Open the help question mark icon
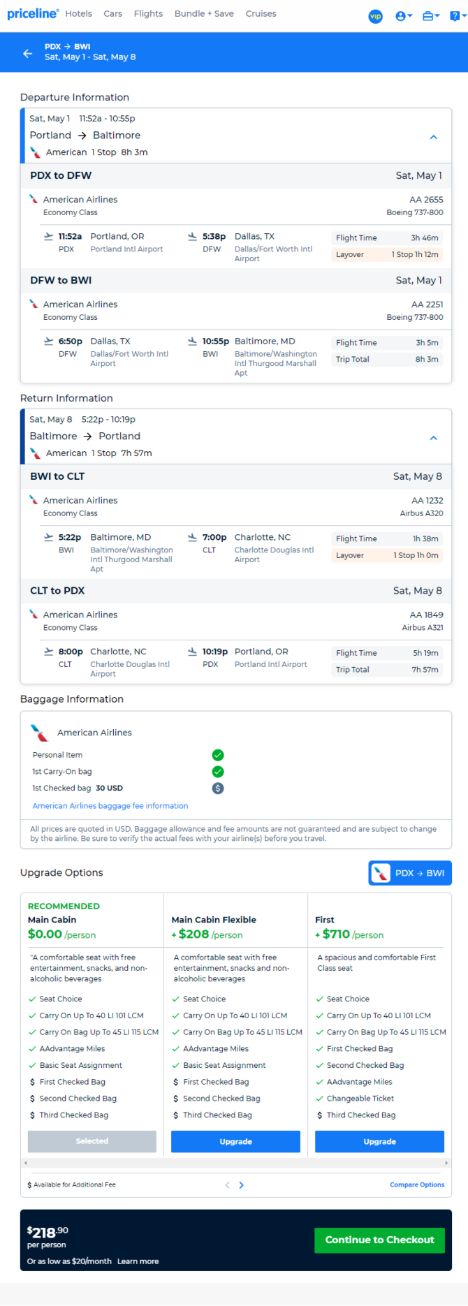 (x=458, y=16)
